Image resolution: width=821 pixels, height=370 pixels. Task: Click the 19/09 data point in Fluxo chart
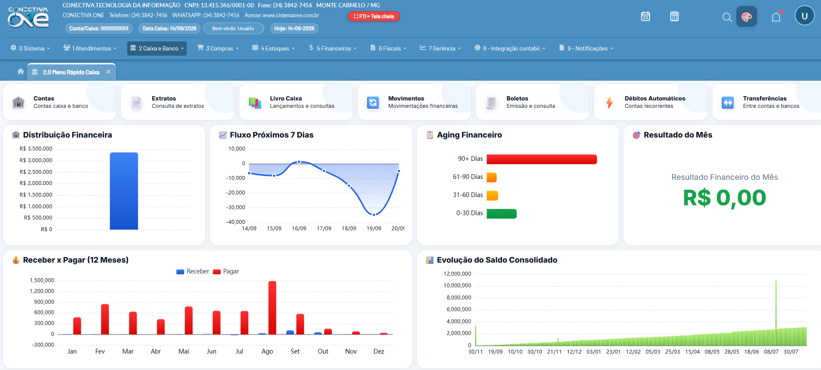[x=374, y=214]
